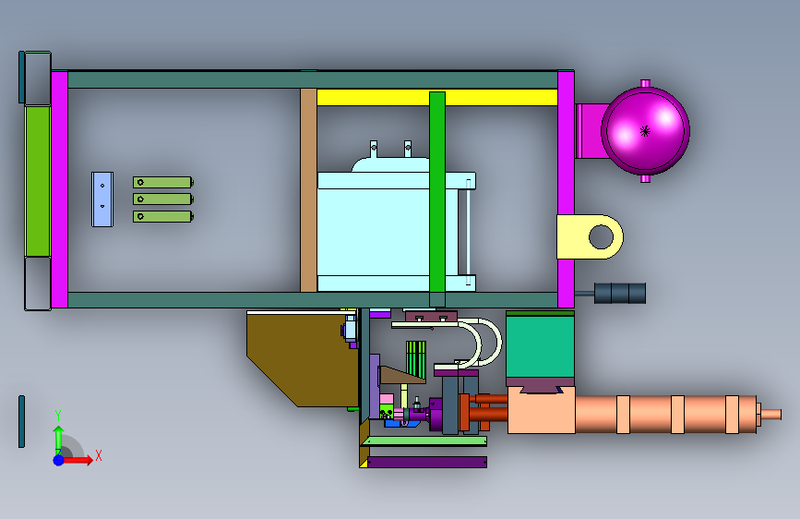This screenshot has height=519, width=800.
Task: Select the bright green vertical bar
Action: [437, 192]
